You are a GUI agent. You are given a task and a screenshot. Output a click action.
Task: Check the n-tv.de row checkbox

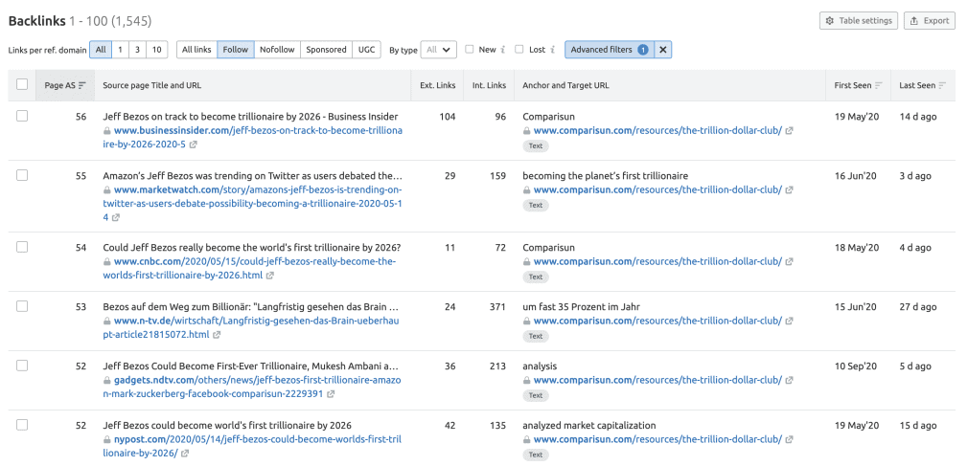(22, 306)
